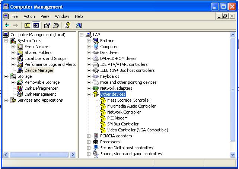Viewport: 239px width, 169px height.
Task: Select Video Controller (VGA Compatible) device
Action: [x=138, y=130]
